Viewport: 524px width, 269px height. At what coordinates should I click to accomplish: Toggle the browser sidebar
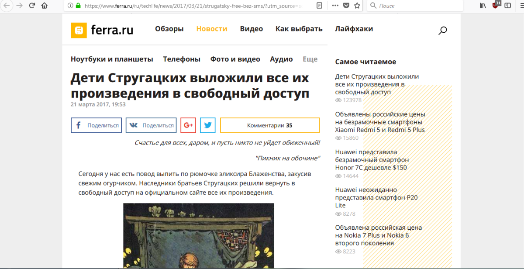[x=507, y=6]
